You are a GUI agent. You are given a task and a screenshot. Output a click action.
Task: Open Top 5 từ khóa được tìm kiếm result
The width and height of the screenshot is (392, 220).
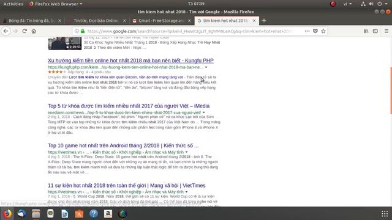click(129, 106)
